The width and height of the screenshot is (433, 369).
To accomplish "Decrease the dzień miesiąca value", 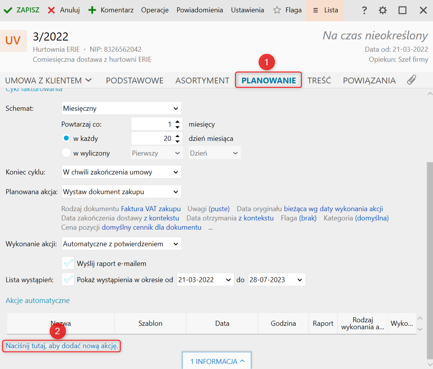I will 178,142.
